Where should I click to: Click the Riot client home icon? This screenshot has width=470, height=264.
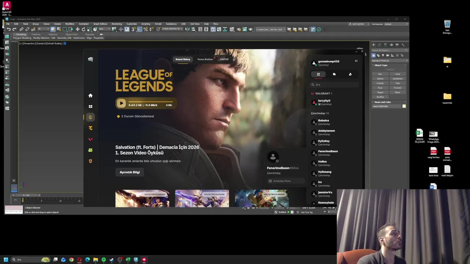tap(90, 95)
